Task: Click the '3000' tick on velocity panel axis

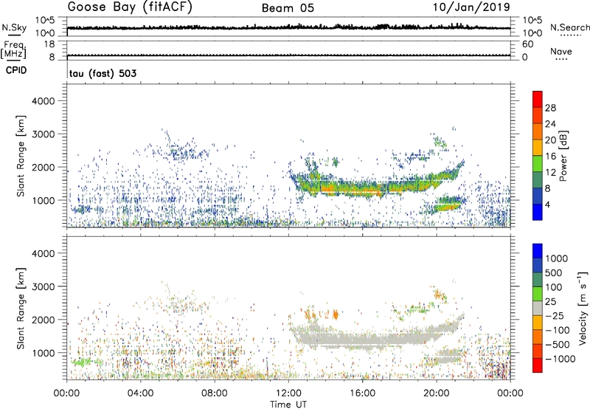Action: point(43,286)
